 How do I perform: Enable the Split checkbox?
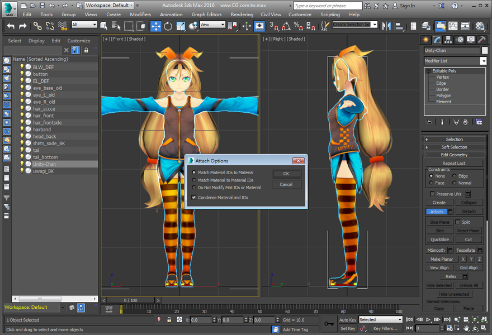[458, 222]
